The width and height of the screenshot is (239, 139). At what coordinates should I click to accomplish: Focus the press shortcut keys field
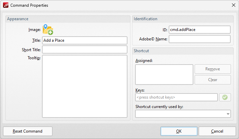pyautogui.click(x=176, y=97)
